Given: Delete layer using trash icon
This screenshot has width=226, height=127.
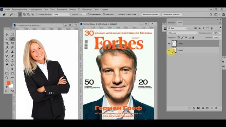Looking at the screenshot, I should point(216,108).
